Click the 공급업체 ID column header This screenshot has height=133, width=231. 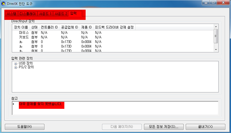click(69, 27)
